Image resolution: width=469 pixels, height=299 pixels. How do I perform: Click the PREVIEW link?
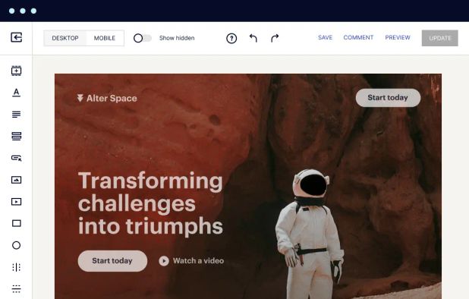[398, 38]
